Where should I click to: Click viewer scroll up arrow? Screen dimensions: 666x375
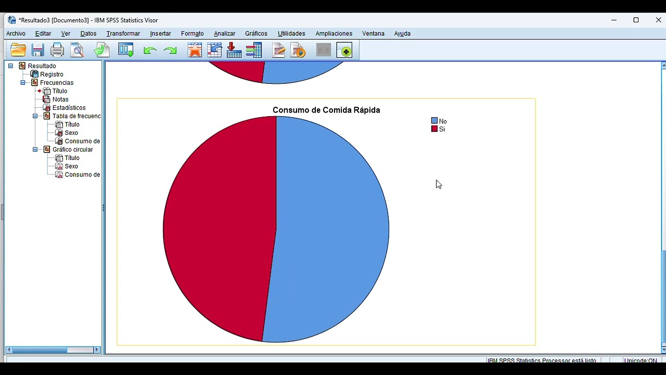pos(663,66)
